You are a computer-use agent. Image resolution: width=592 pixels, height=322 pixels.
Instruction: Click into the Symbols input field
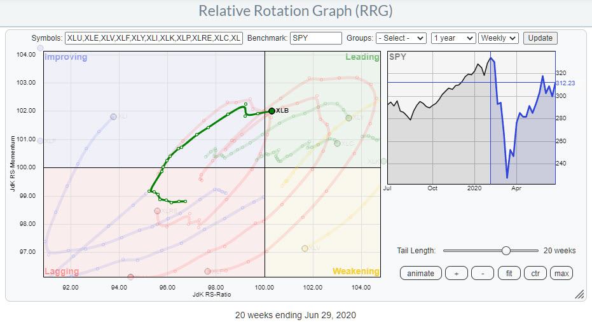(153, 38)
